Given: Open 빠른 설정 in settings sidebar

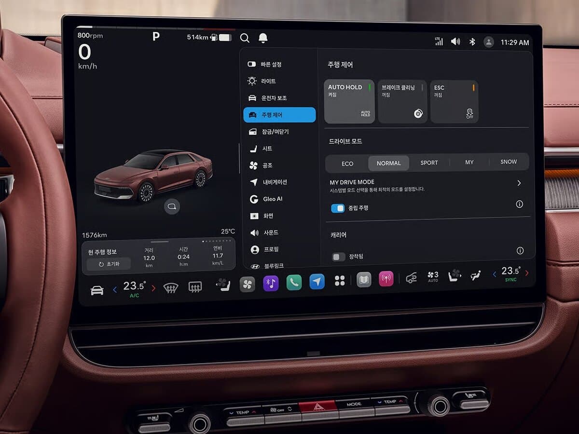Looking at the screenshot, I should [x=280, y=64].
